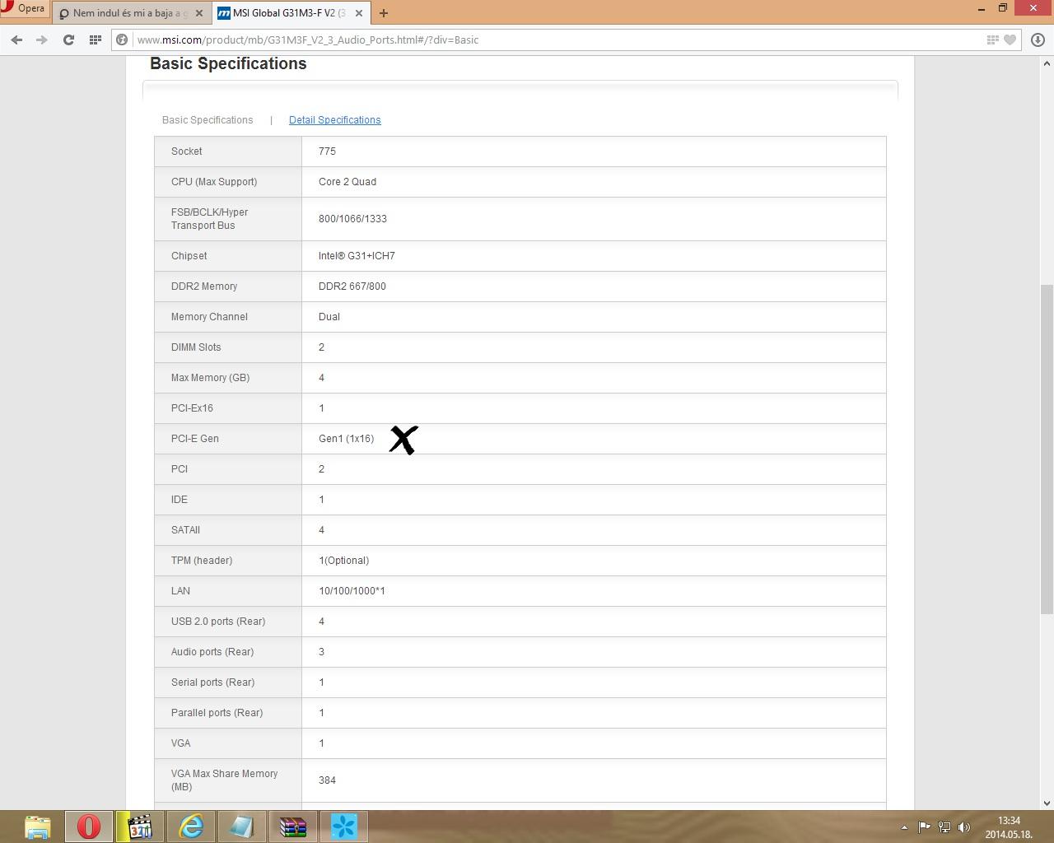1054x843 pixels.
Task: Click the 'Dual' memory channel value
Action: pos(329,317)
